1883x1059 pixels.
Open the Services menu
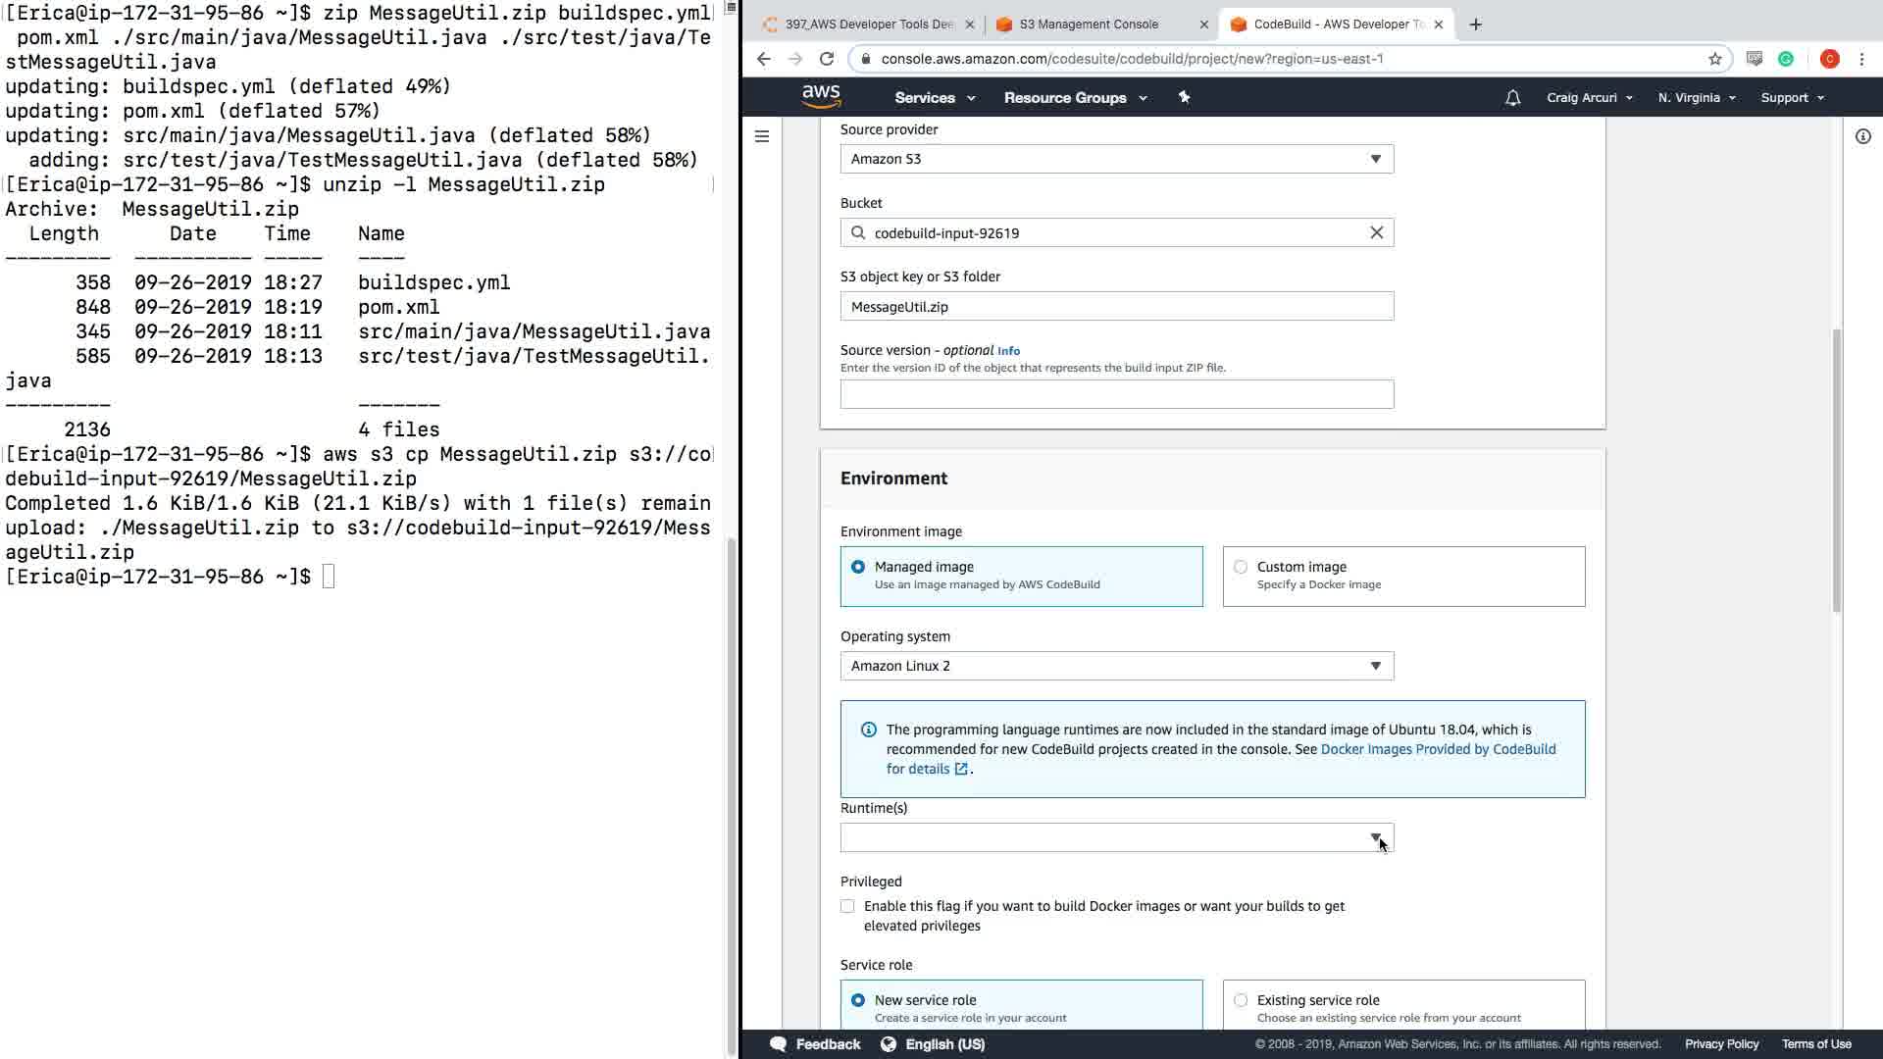coord(934,98)
